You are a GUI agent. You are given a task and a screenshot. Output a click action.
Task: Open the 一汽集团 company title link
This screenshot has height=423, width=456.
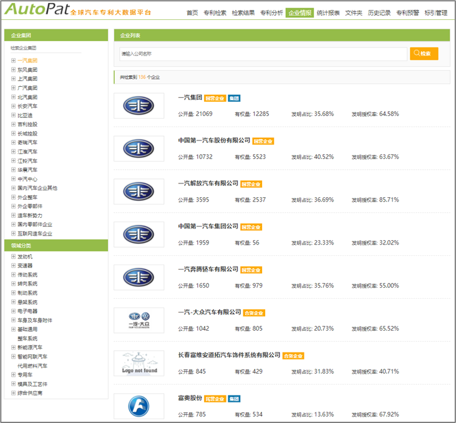pos(190,97)
